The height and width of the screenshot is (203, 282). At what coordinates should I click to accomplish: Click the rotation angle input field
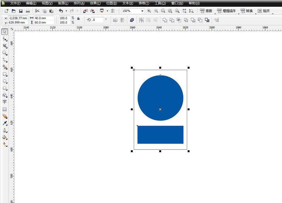[x=98, y=20]
